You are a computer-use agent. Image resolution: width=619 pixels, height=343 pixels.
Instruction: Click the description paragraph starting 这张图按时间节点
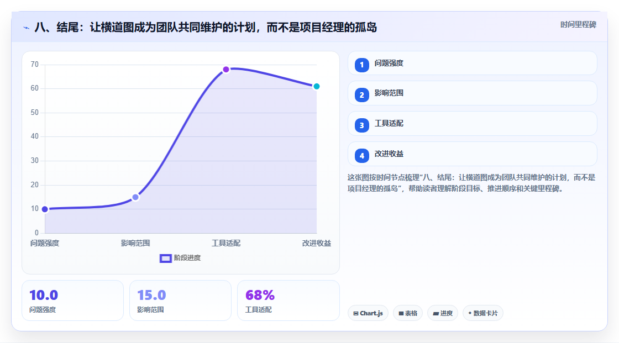click(471, 183)
